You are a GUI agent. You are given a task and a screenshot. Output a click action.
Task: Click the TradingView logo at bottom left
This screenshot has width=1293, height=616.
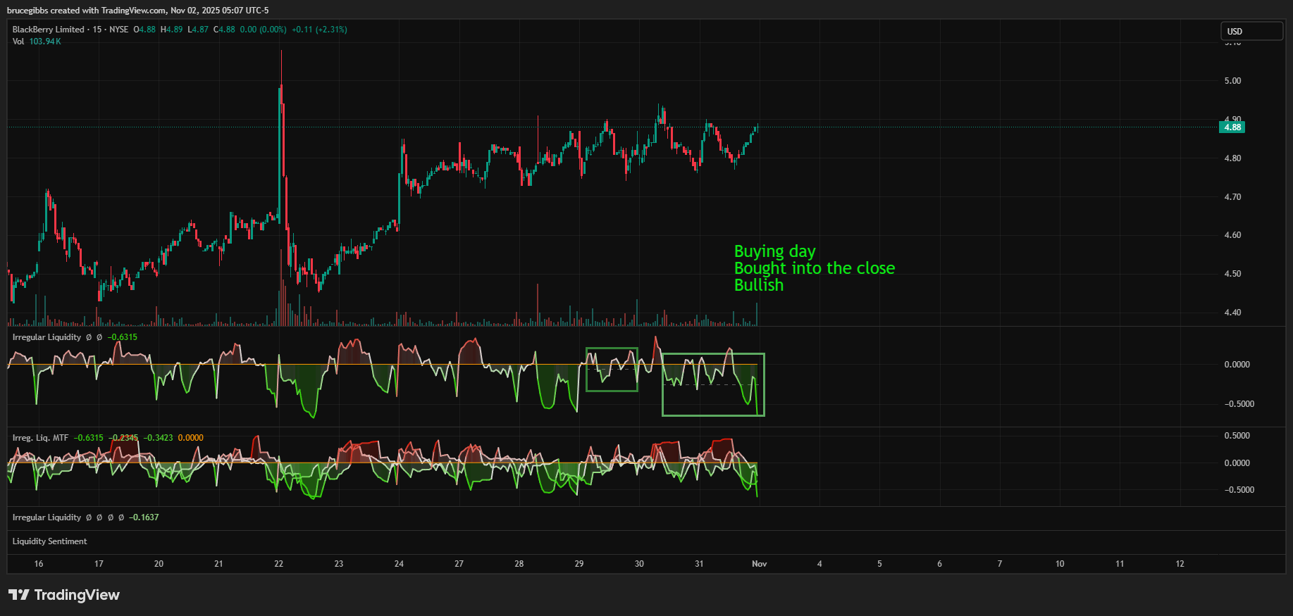point(64,595)
